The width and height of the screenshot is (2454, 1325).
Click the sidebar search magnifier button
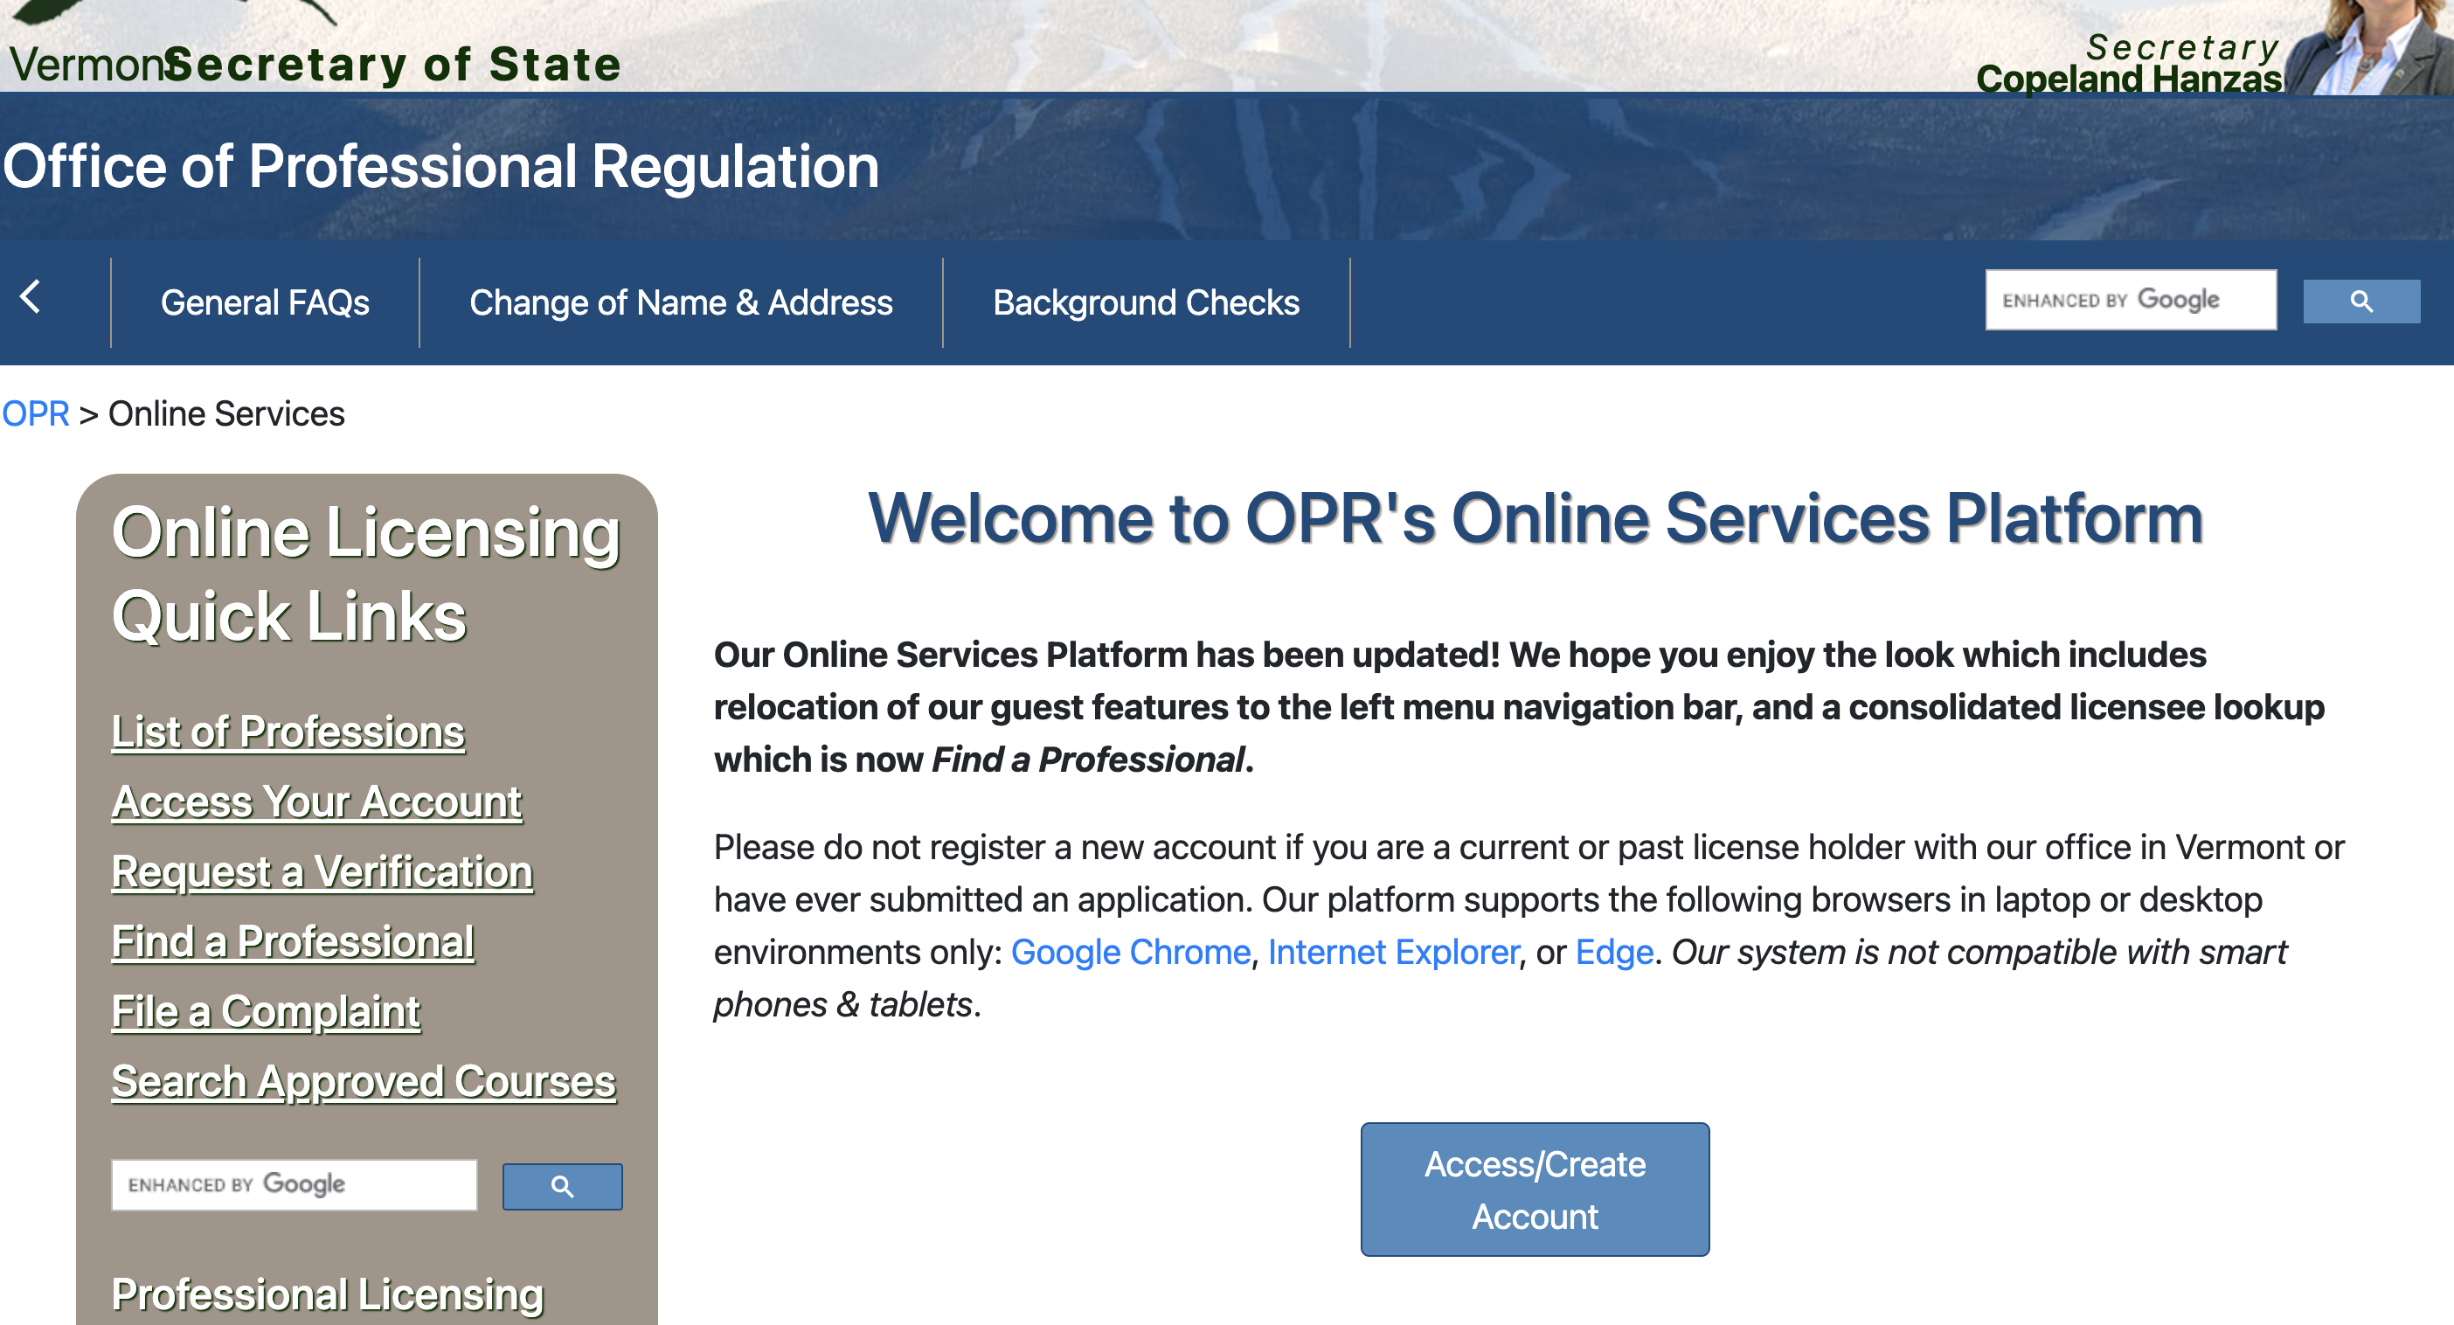(x=562, y=1186)
